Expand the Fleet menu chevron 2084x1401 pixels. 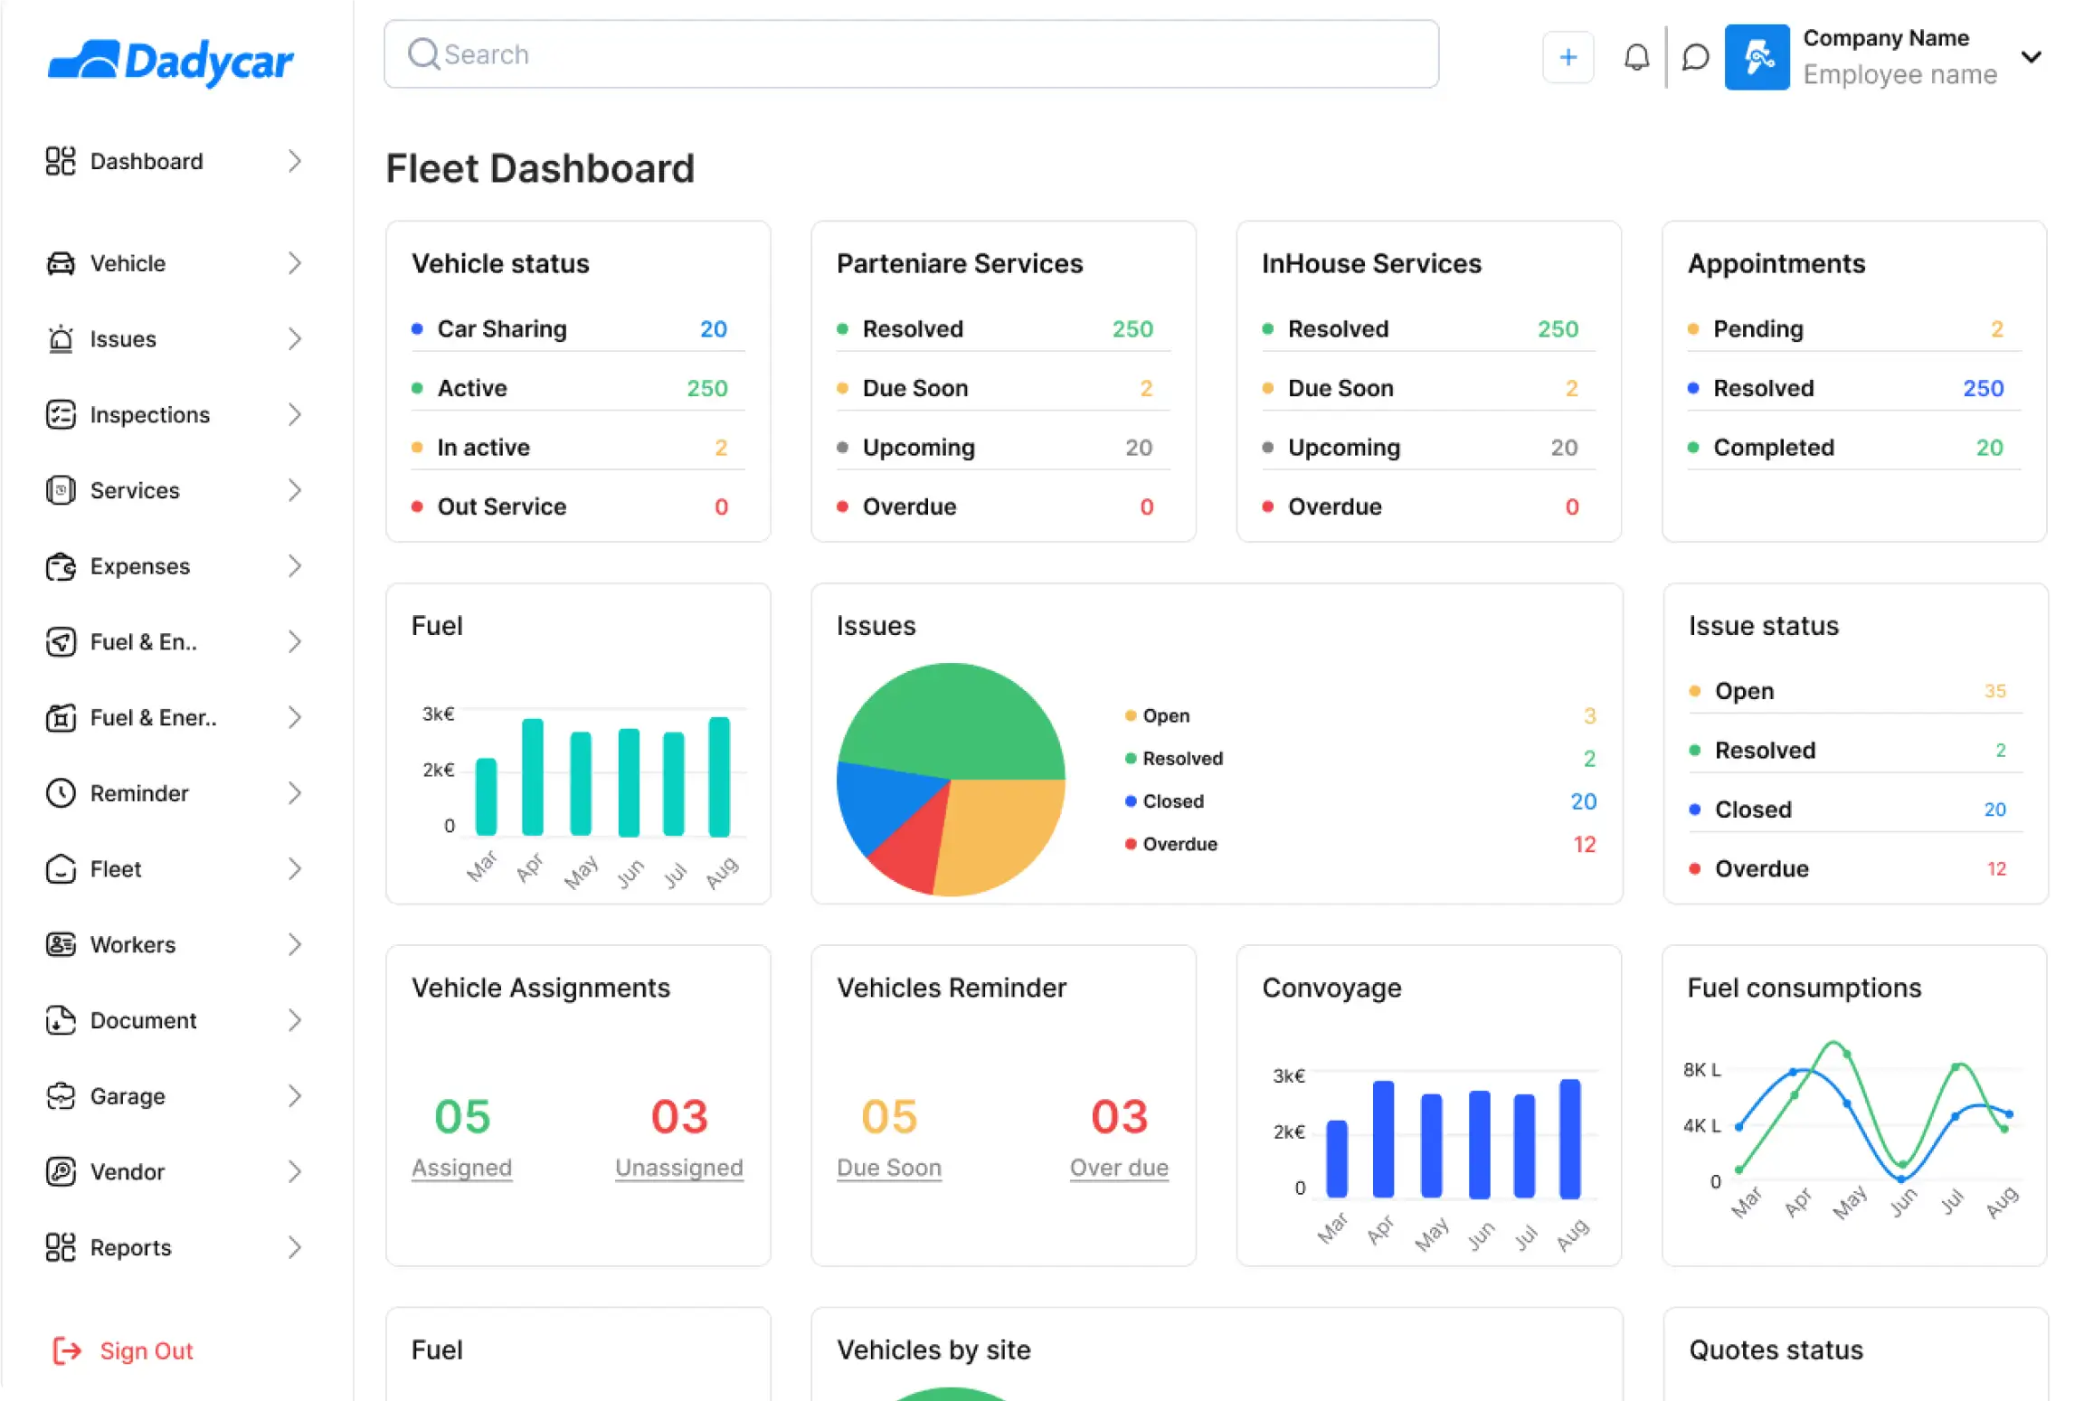coord(294,869)
